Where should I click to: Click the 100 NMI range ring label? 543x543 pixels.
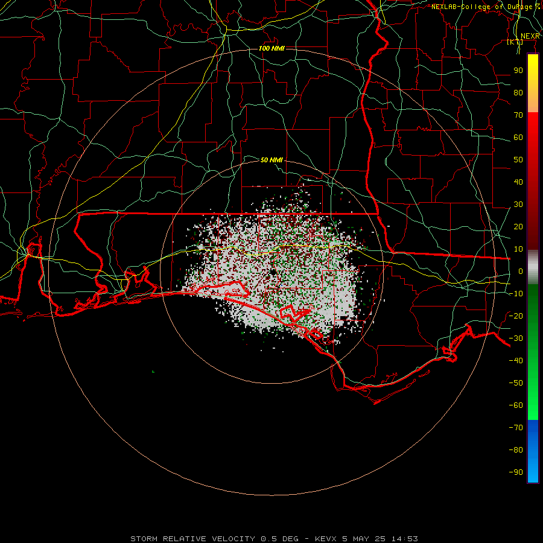271,48
